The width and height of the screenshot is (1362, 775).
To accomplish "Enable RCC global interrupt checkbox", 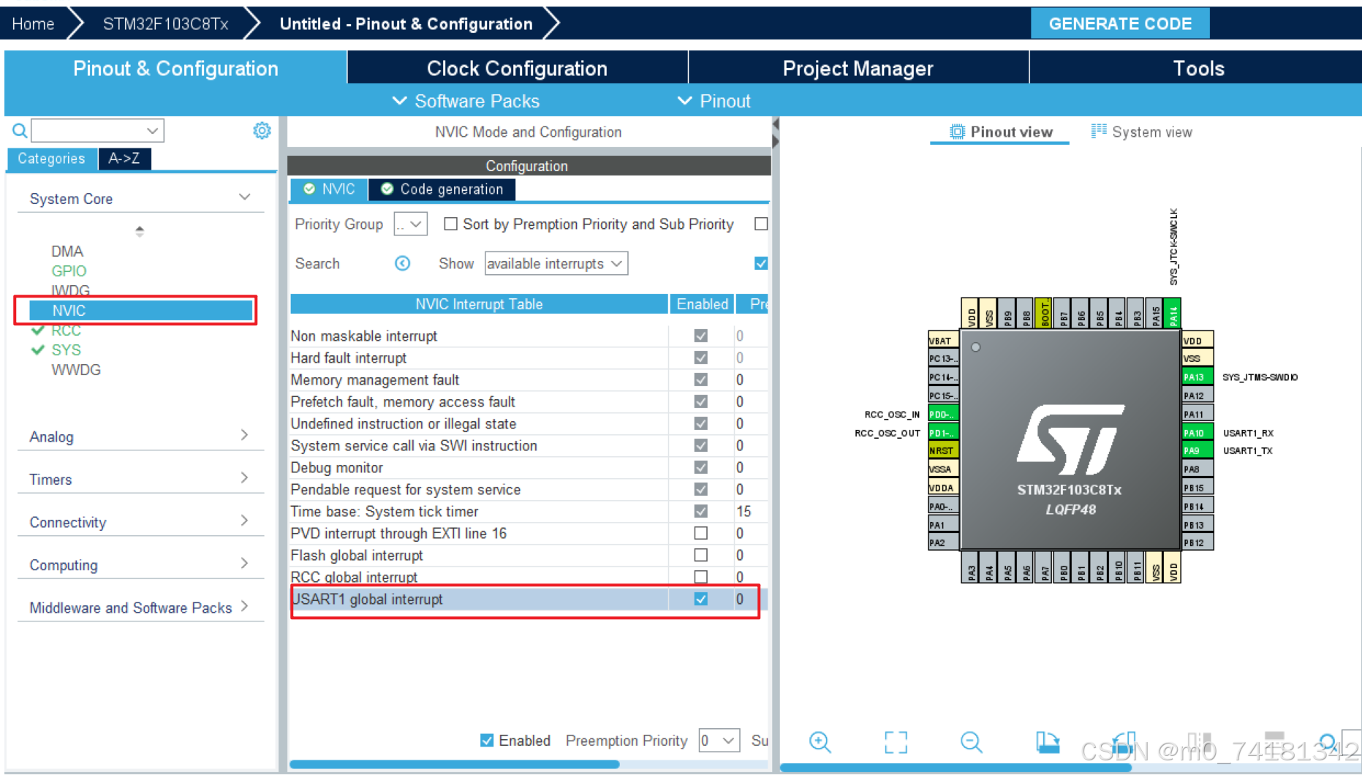I will coord(700,577).
